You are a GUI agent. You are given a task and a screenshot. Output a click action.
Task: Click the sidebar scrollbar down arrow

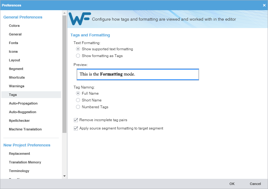click(x=64, y=176)
